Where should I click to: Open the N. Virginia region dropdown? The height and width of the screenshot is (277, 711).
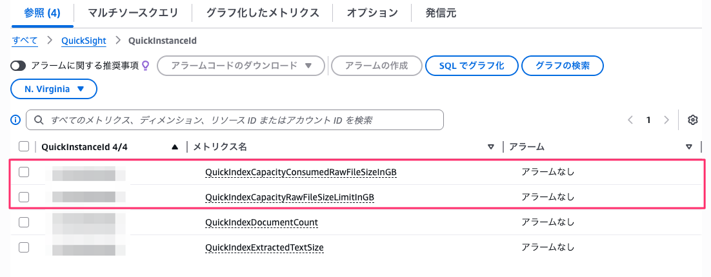54,90
